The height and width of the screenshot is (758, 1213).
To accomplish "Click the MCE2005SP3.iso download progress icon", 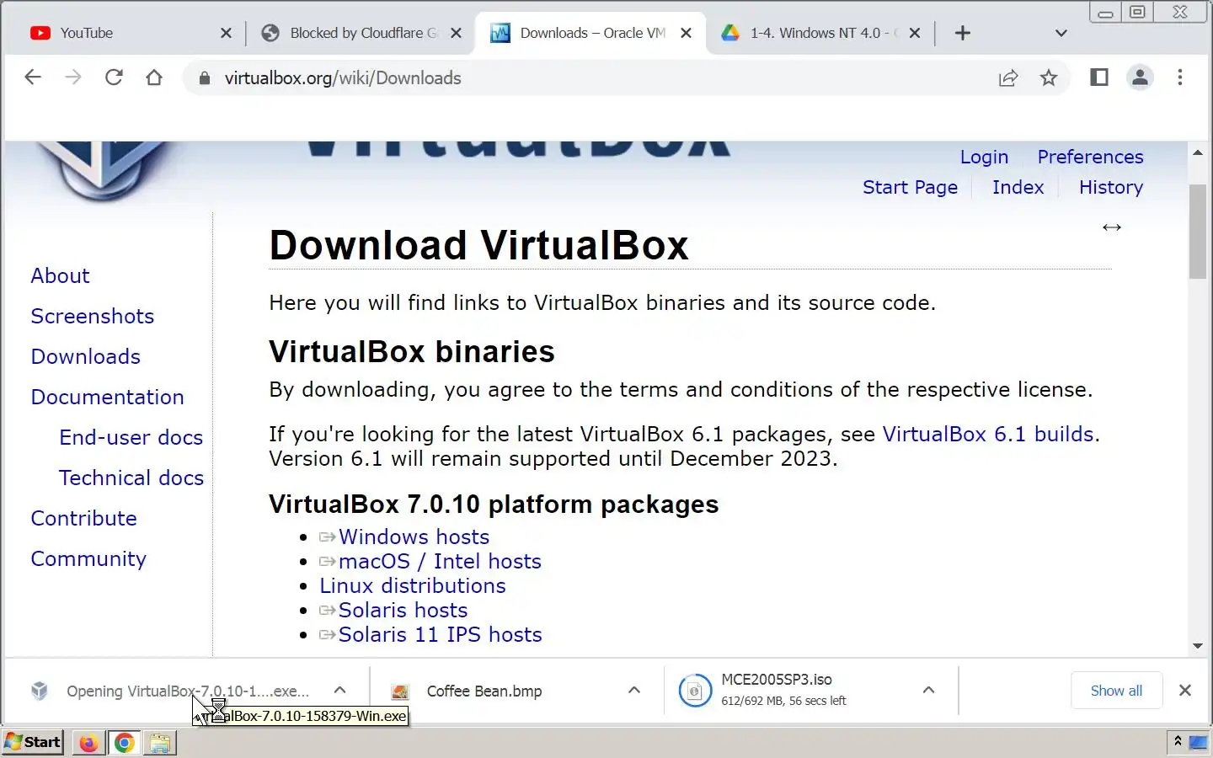I will pos(696,691).
